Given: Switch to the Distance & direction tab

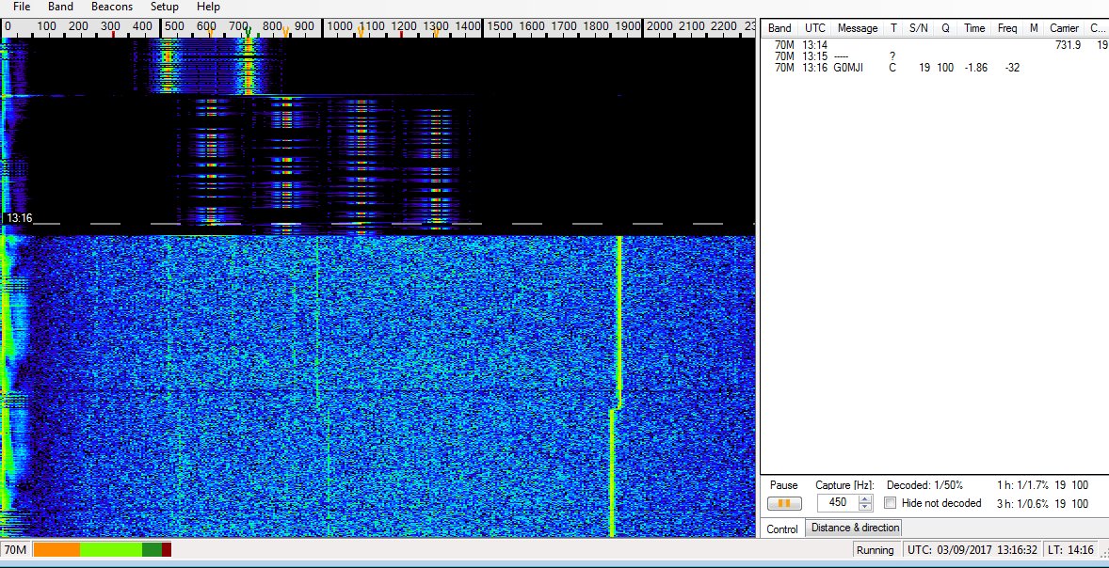Looking at the screenshot, I should click(x=855, y=528).
